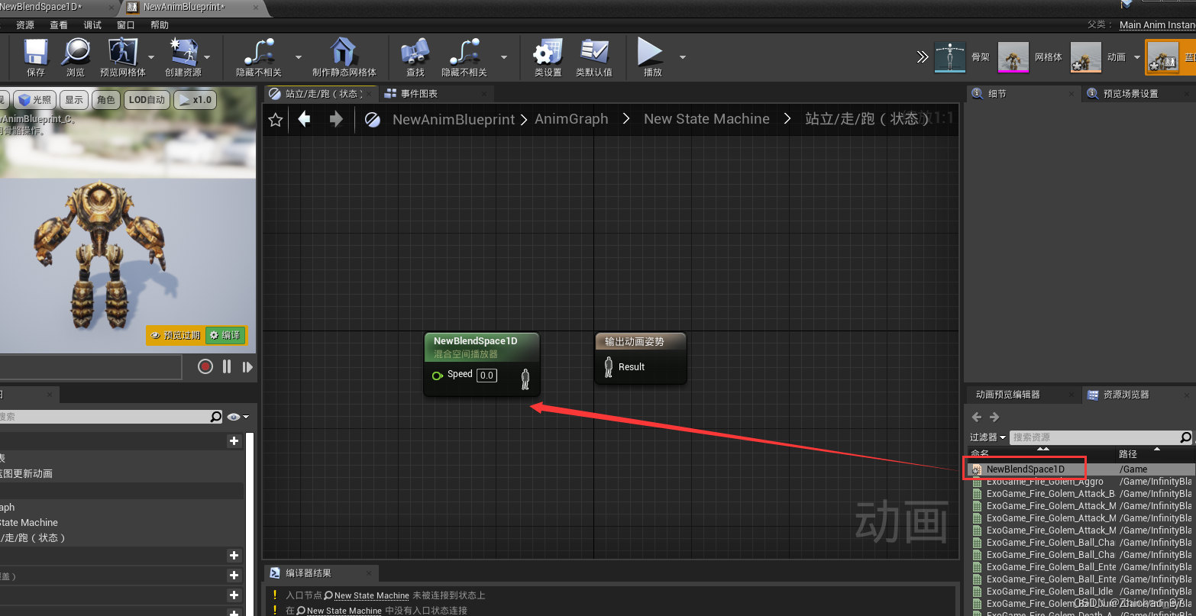The height and width of the screenshot is (616, 1196).
Task: Click the first 隐藏不相关 toolbar icon
Action: (258, 52)
